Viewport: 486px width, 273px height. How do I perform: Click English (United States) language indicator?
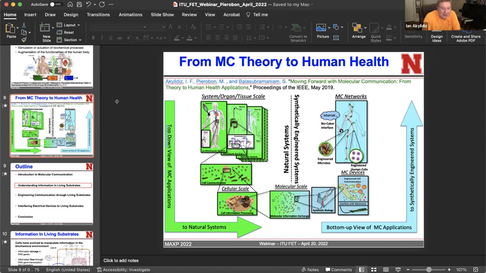68,270
